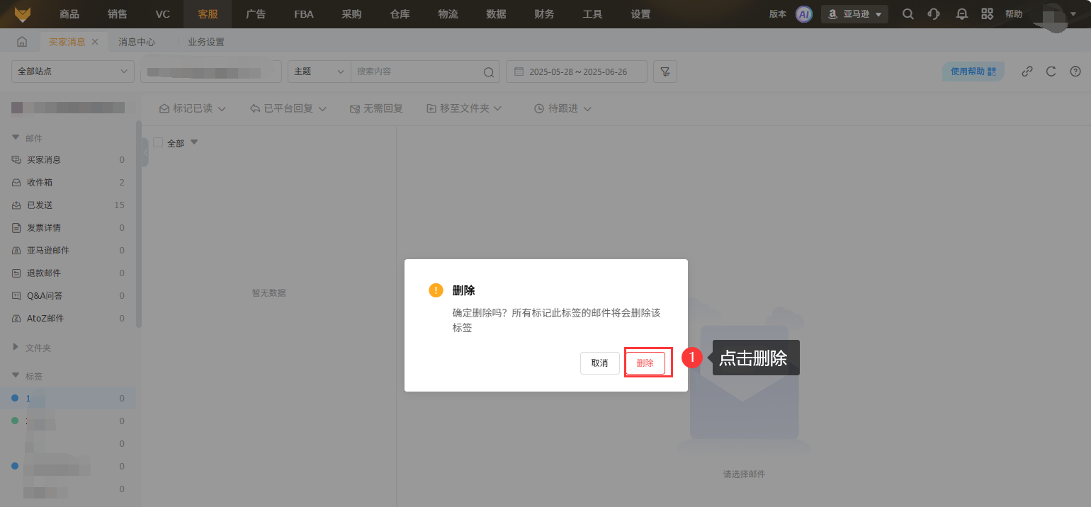This screenshot has width=1091, height=507.
Task: Open the user avatar menu
Action: click(1056, 15)
